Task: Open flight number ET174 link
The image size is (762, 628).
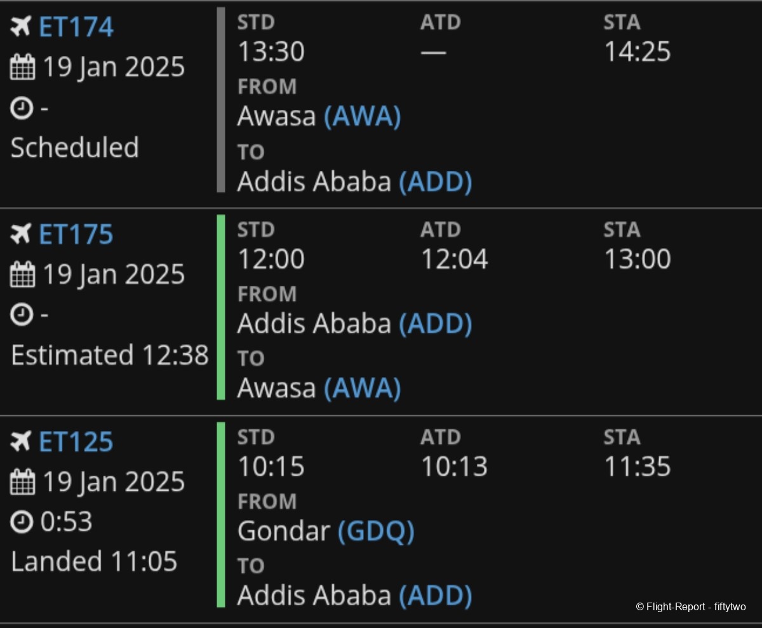Action: pyautogui.click(x=76, y=27)
